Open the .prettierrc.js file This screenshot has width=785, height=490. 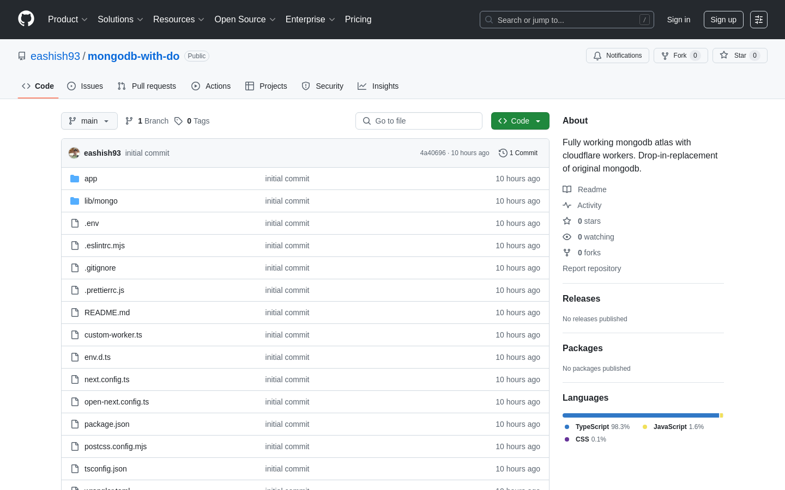(104, 290)
